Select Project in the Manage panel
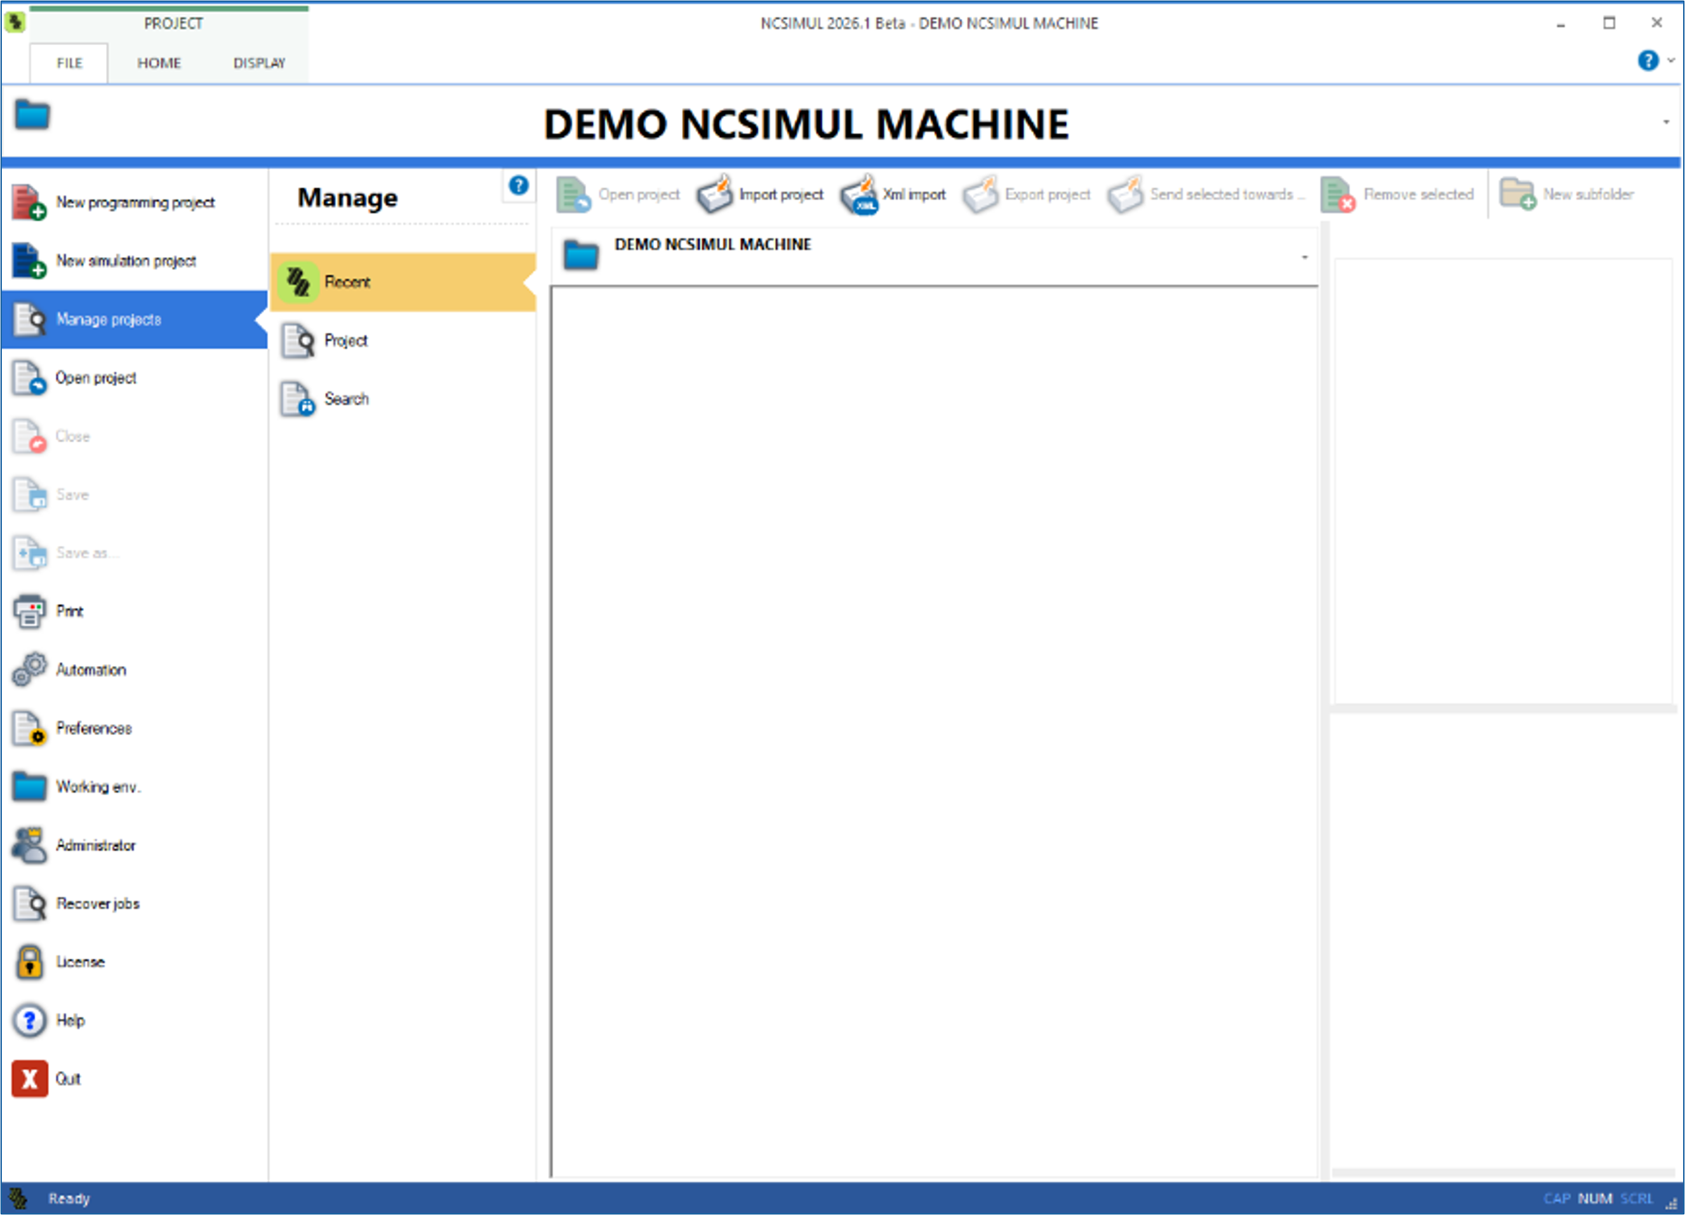Image resolution: width=1685 pixels, height=1215 pixels. pyautogui.click(x=403, y=341)
